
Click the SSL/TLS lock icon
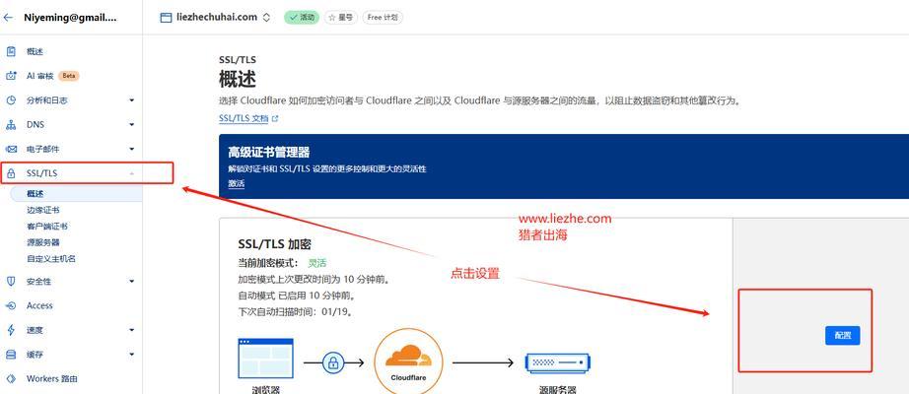pyautogui.click(x=11, y=173)
